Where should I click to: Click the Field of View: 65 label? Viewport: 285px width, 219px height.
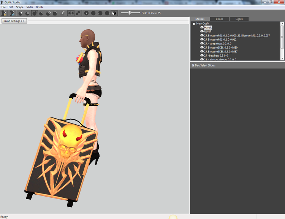point(151,13)
